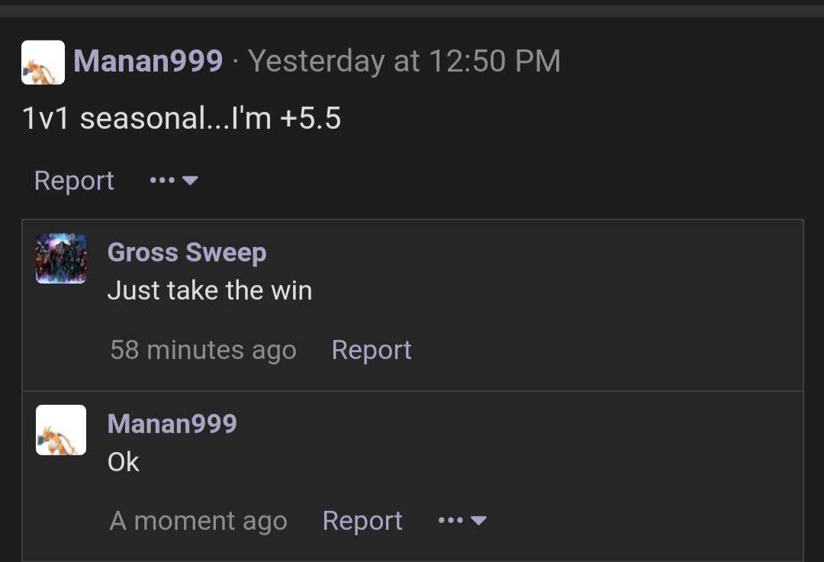Screen dimensions: 824x562
Task: Click the down caret beside the "Ok" comment's ellipsis
Action: point(478,521)
